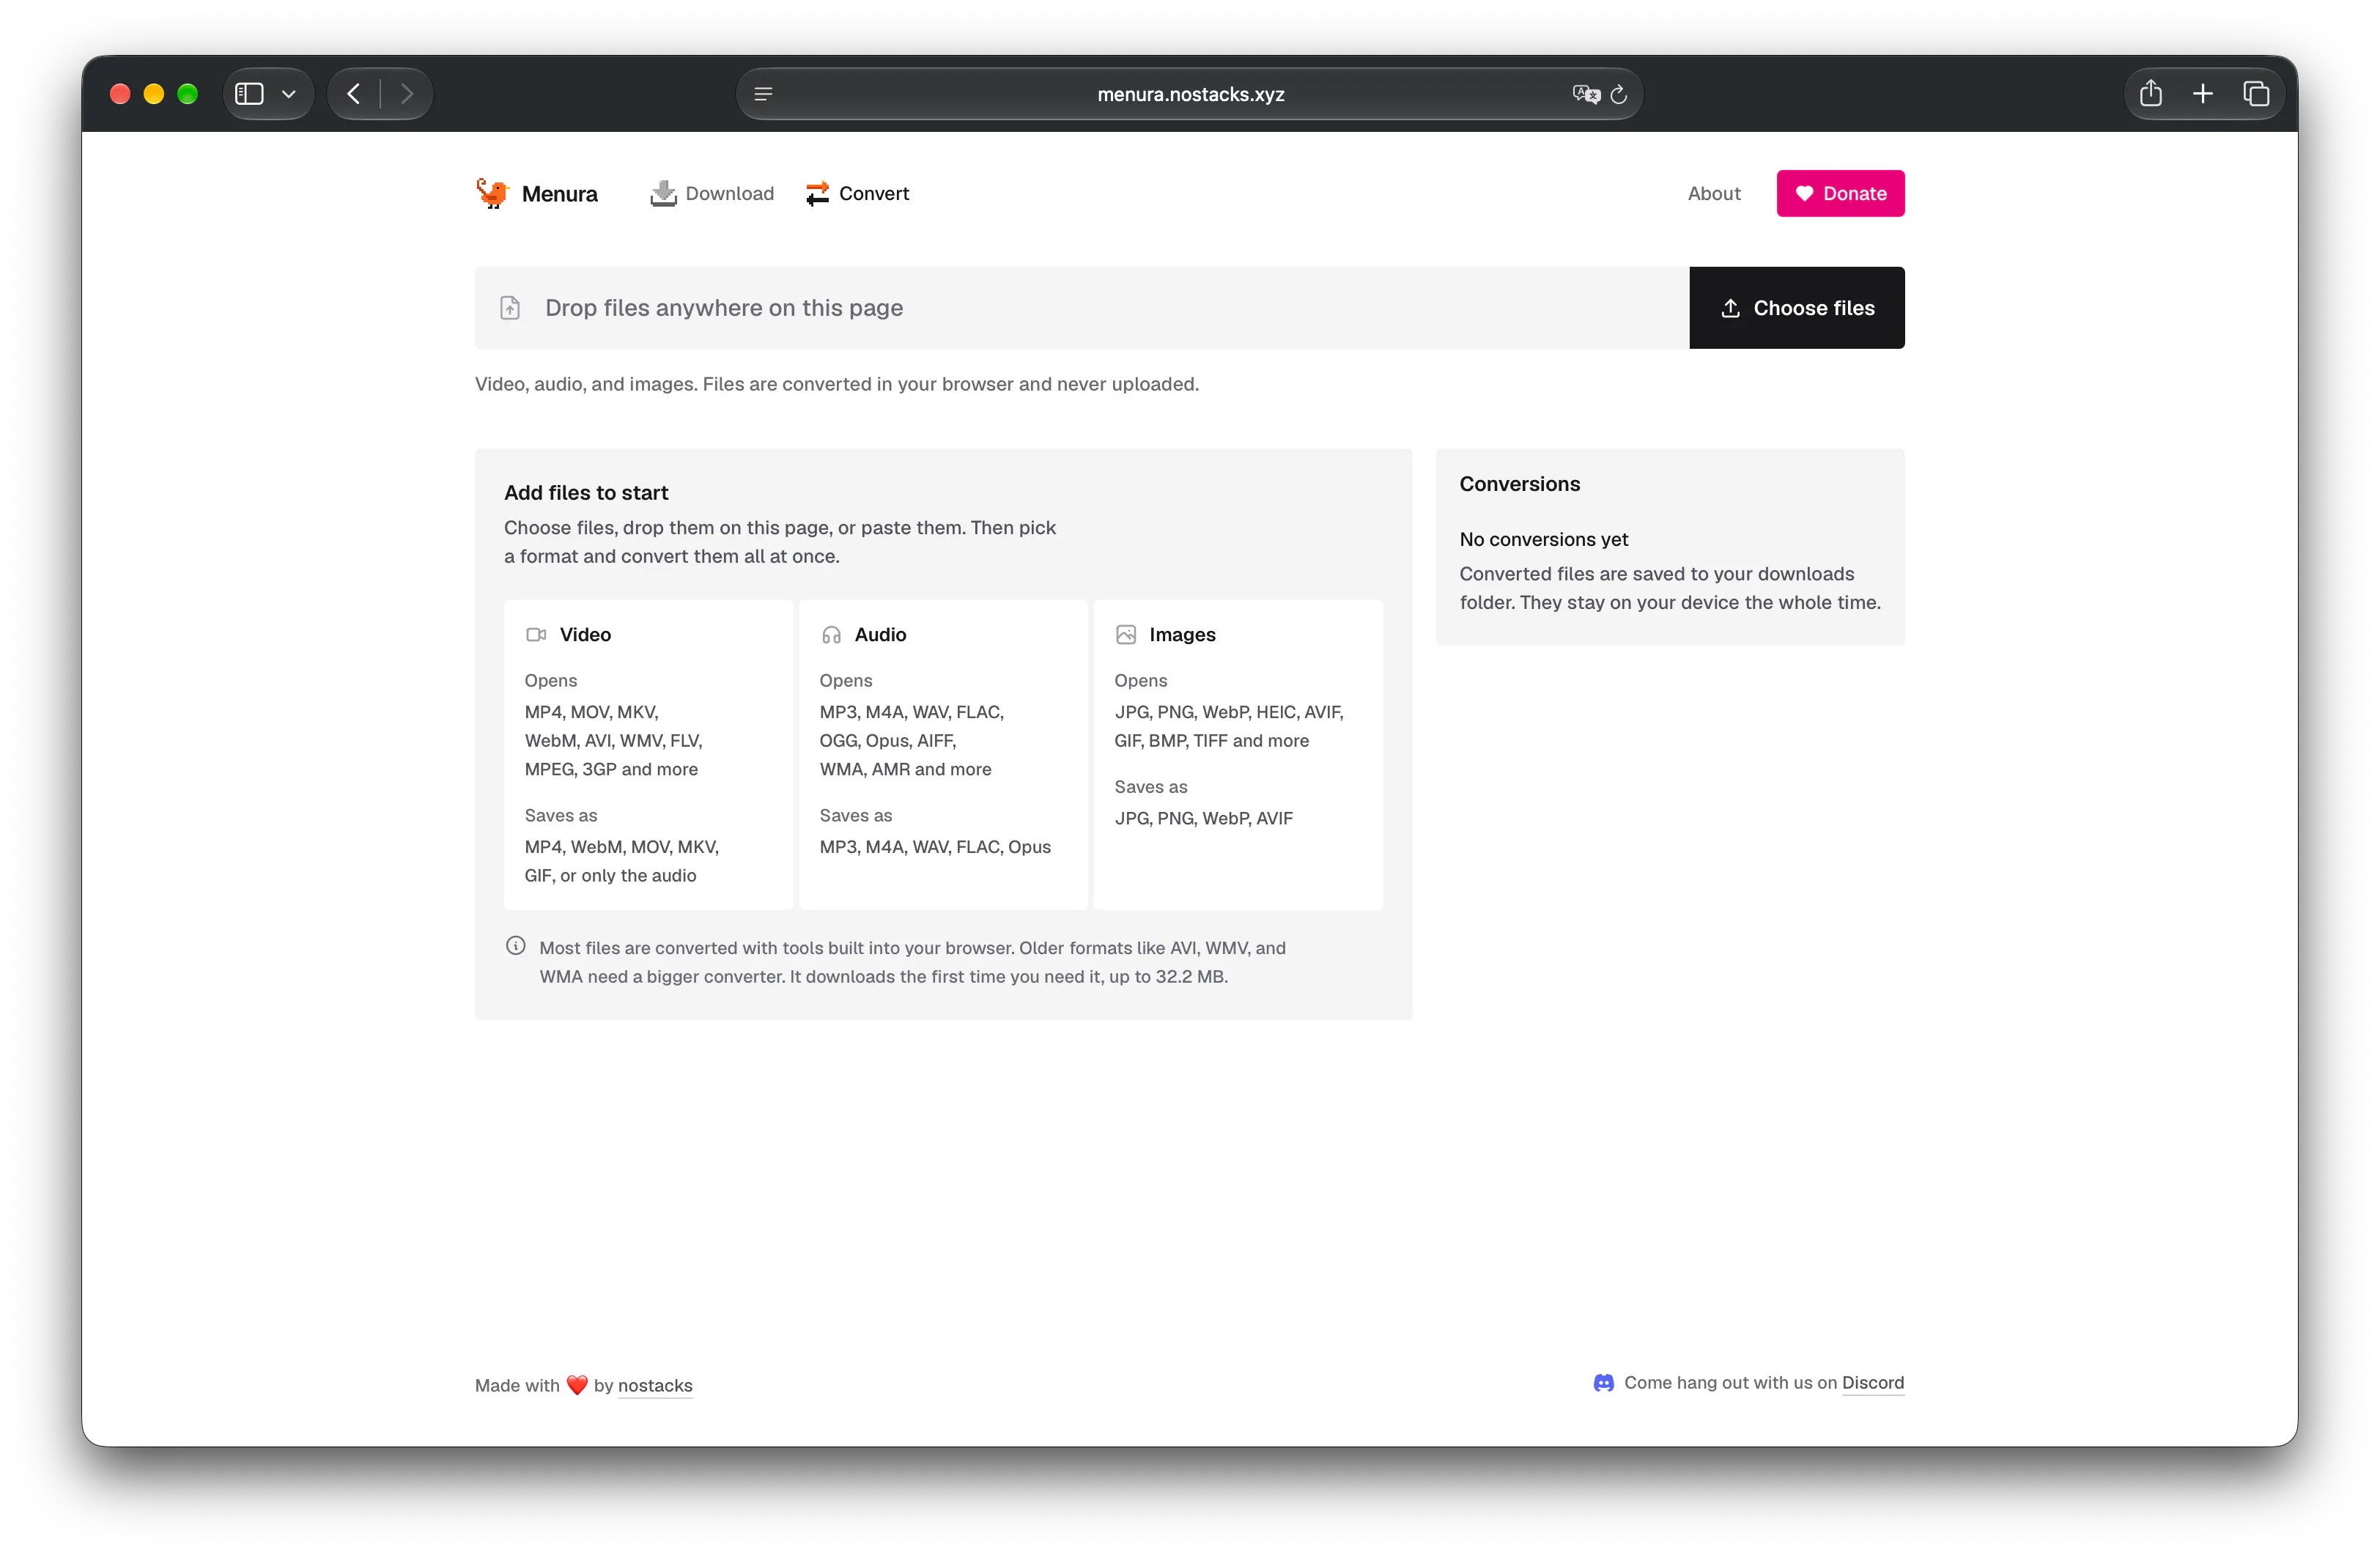Click the red heart icon in the footer
The width and height of the screenshot is (2380, 1555).
pyautogui.click(x=577, y=1385)
